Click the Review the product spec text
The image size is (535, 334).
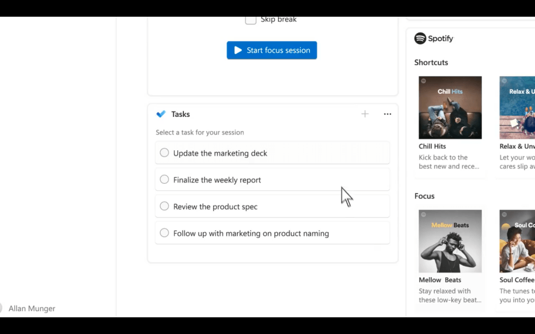tap(215, 207)
